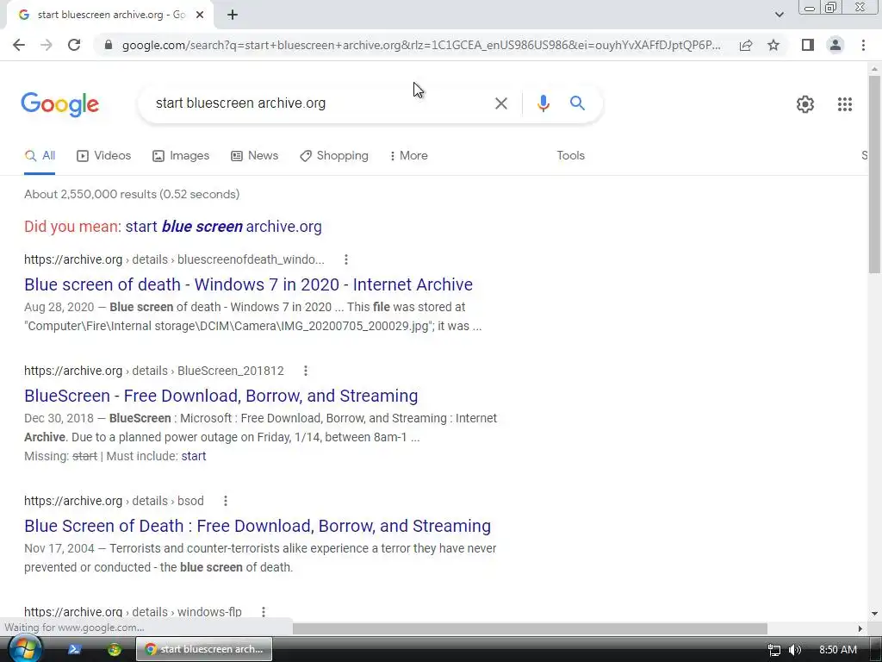Bookmark this page with the star icon
This screenshot has width=882, height=662.
[773, 45]
